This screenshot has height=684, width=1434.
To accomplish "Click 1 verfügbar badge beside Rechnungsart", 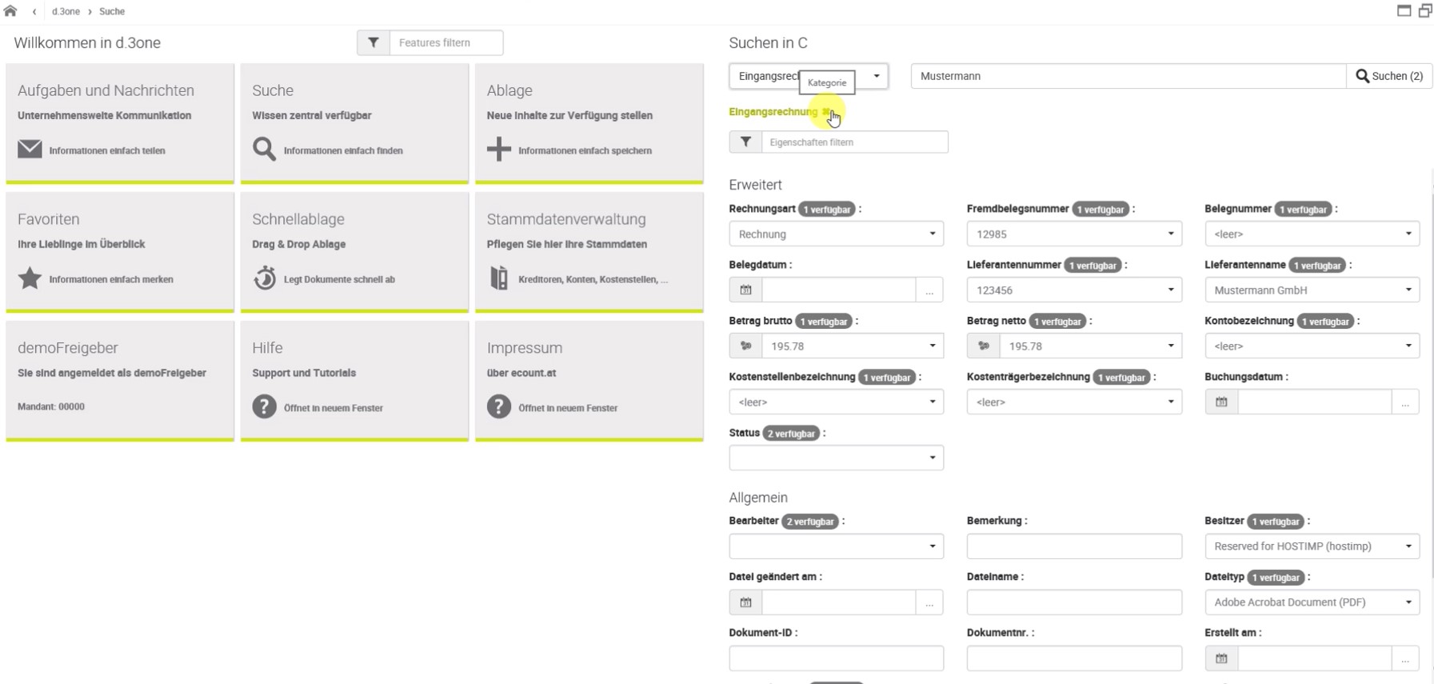I will point(827,210).
